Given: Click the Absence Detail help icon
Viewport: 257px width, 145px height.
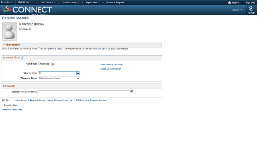Looking at the screenshot, I should (x=23, y=58).
